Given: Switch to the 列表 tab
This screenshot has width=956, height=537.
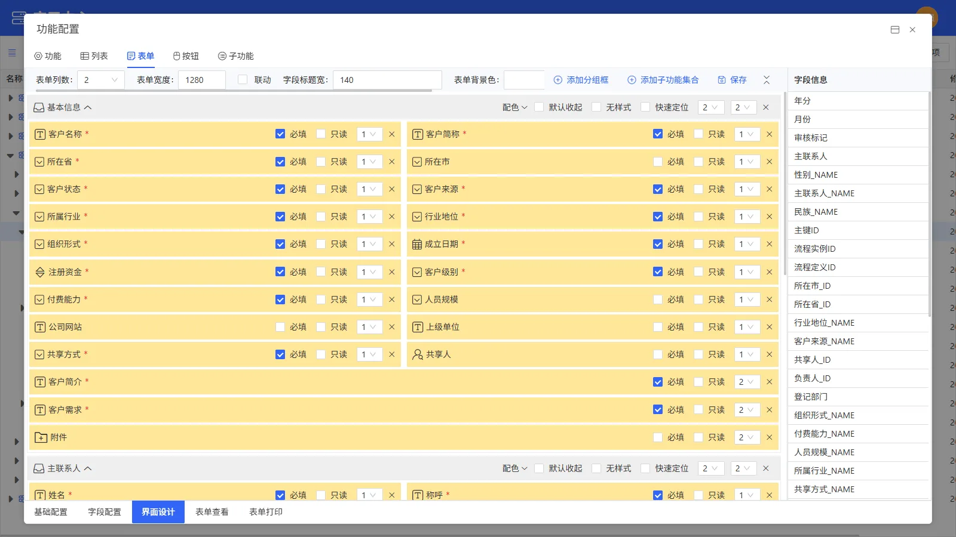Looking at the screenshot, I should (94, 56).
